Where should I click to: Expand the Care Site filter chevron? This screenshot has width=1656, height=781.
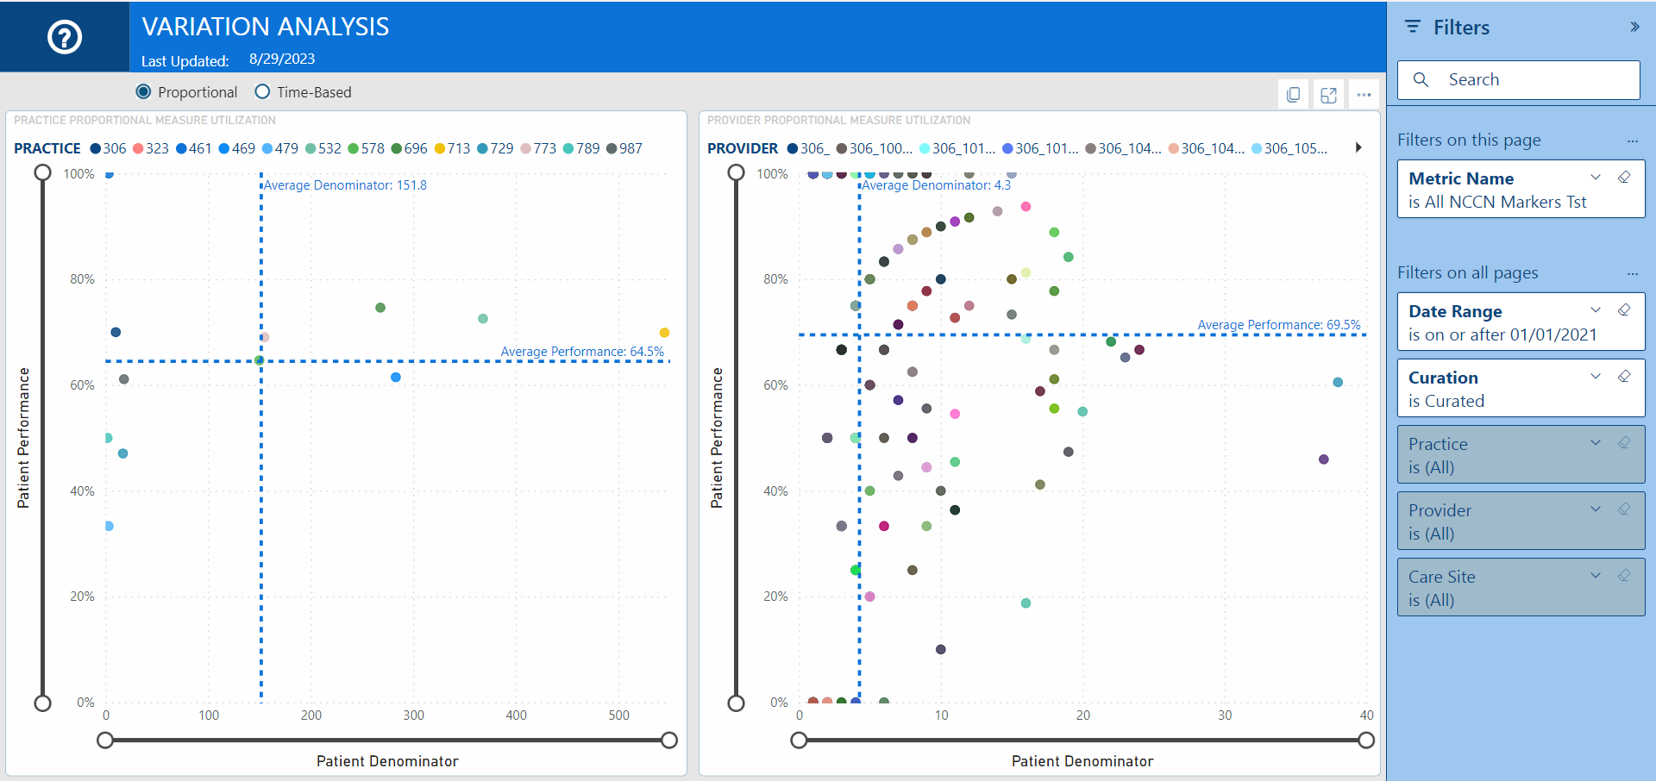point(1596,576)
